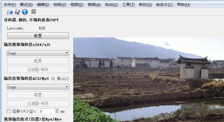
Task: Expand the video output codec Copy dropdown
Action: pos(38,53)
